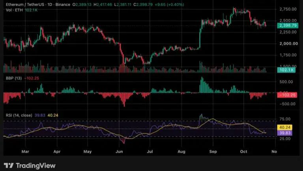Click the volume tag 102.1K on axis
Viewport: 303px width, 171px height.
pos(286,70)
